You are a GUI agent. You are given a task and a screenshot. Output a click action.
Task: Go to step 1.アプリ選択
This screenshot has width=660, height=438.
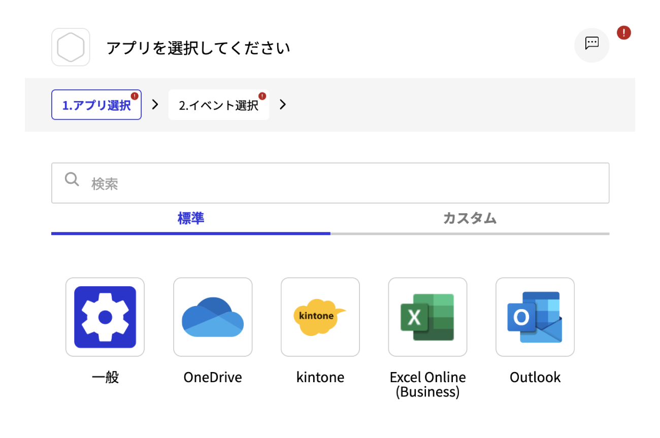[96, 105]
